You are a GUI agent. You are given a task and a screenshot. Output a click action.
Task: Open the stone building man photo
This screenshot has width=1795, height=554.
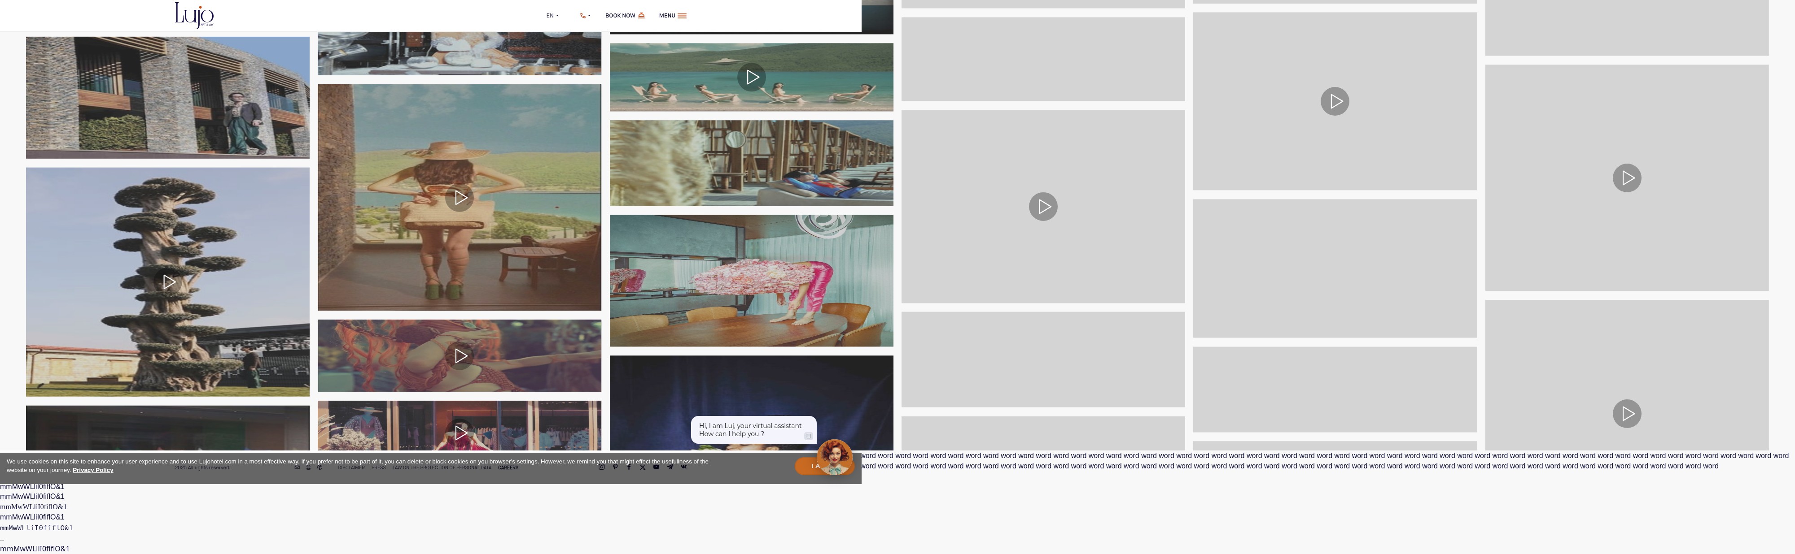[x=168, y=97]
